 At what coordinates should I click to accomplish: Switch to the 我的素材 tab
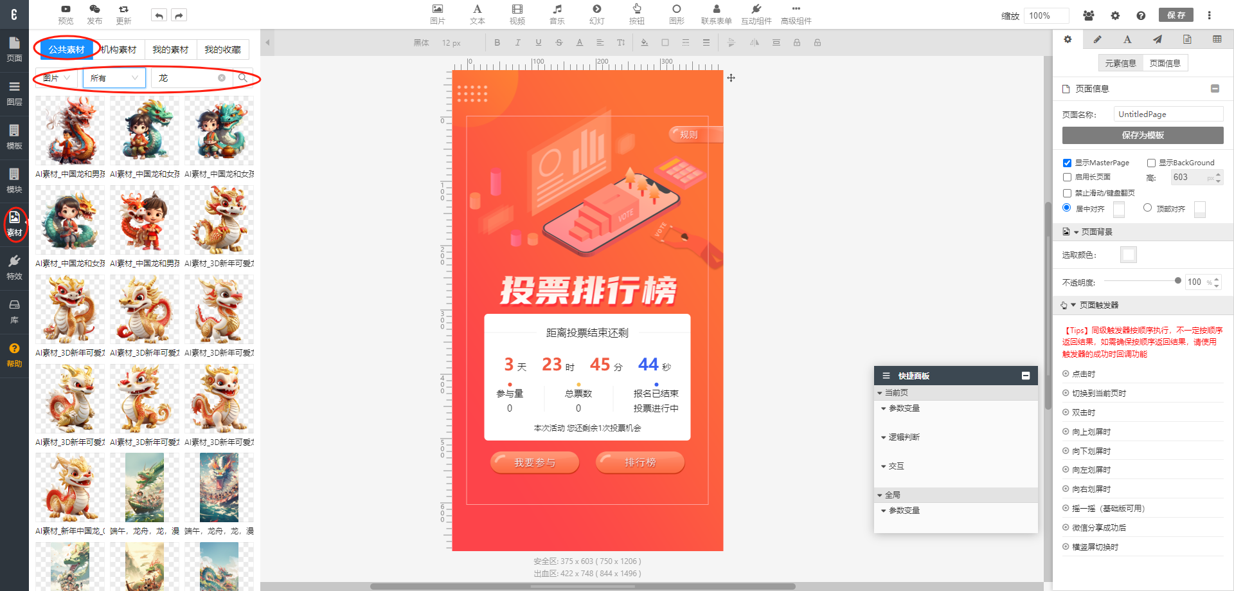click(170, 50)
